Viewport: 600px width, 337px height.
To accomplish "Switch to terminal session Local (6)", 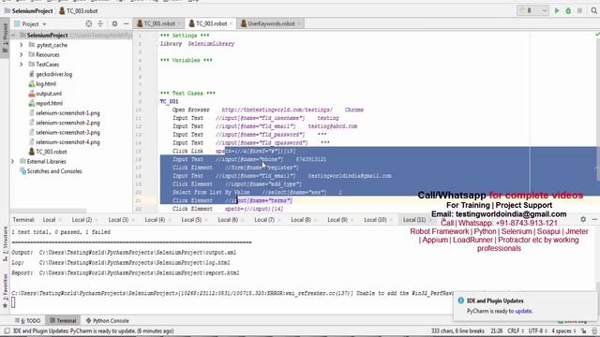I will pyautogui.click(x=228, y=220).
